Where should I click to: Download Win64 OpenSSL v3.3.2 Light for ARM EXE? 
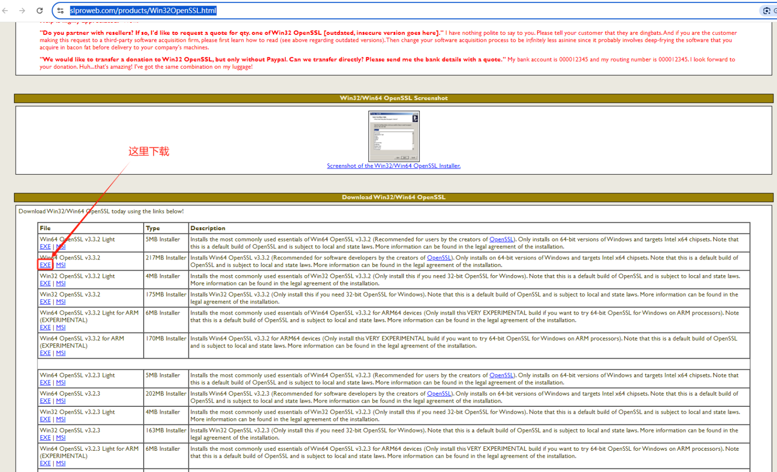point(45,328)
